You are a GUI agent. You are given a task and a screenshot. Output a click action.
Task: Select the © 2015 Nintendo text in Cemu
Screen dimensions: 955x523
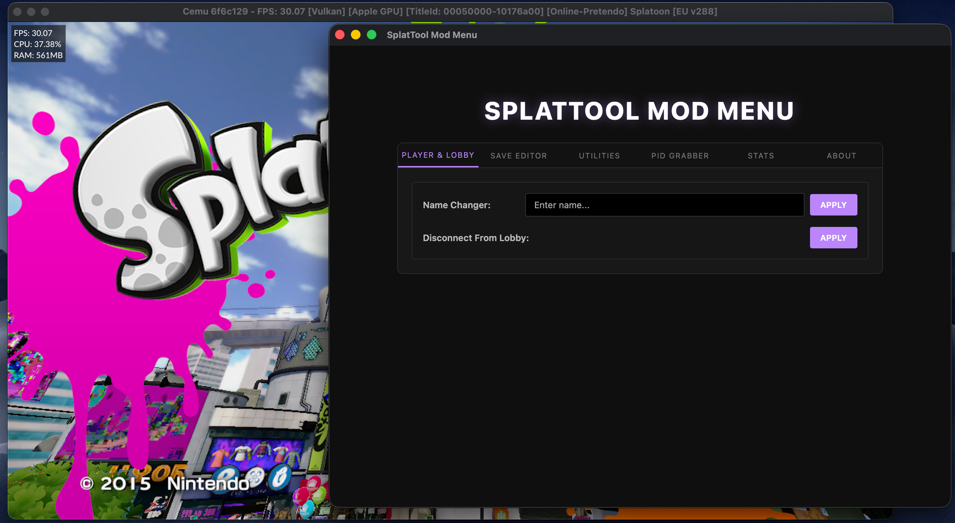(x=165, y=483)
